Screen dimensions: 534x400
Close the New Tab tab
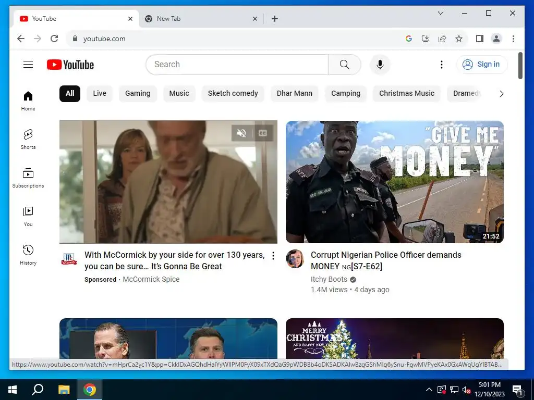pyautogui.click(x=254, y=19)
